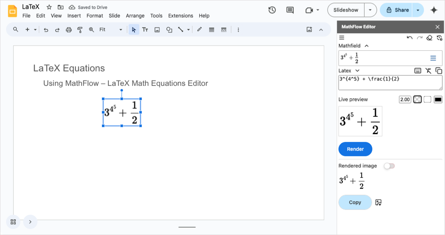Clear the equation with eraser icon

429,38
